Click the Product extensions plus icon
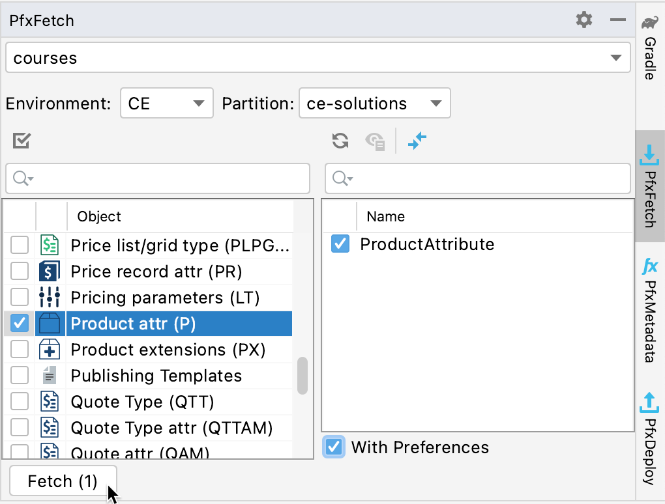 point(50,350)
